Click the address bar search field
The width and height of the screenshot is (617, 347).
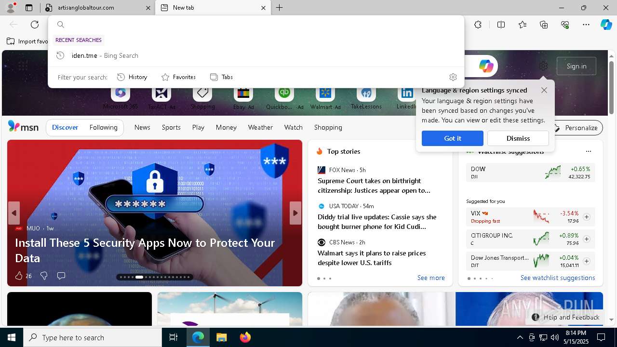coord(256,25)
